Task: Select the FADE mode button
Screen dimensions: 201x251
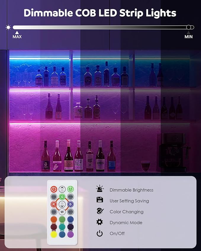Action: coord(54,212)
